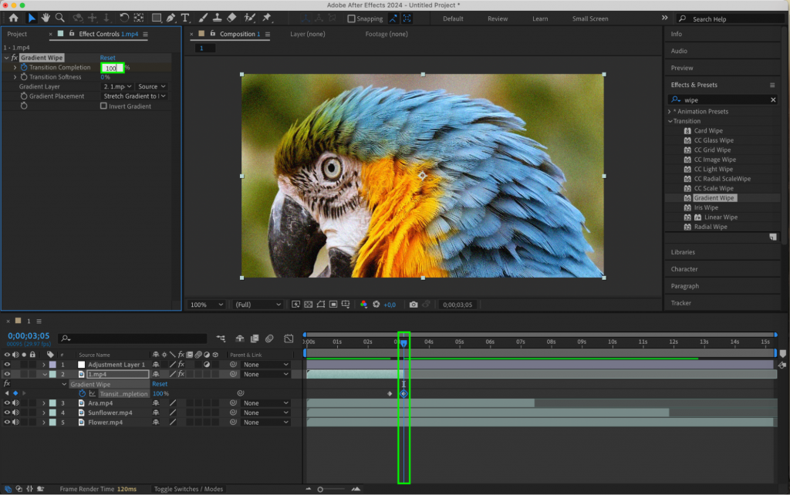The width and height of the screenshot is (790, 495).
Task: Collapse the Gradient Wipe property in the timeline
Action: point(64,384)
